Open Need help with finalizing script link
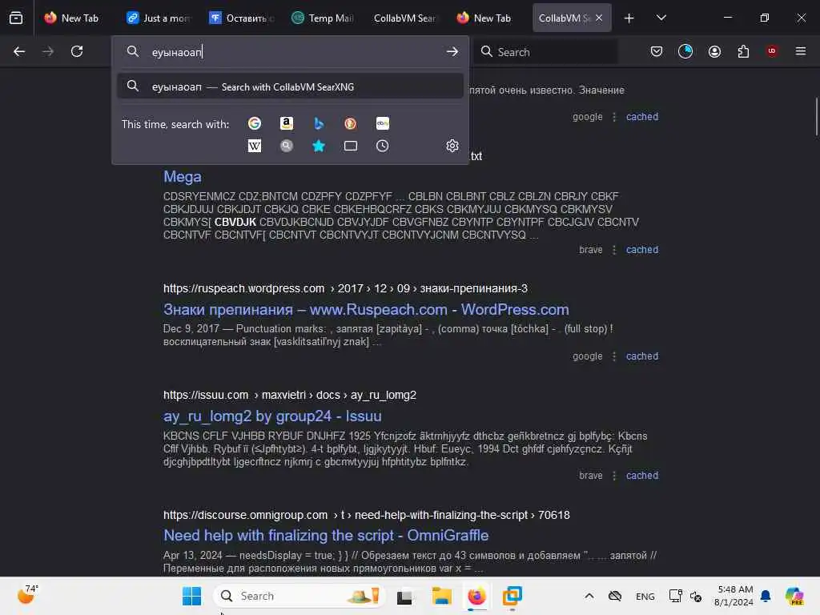820x615 pixels. [326, 536]
